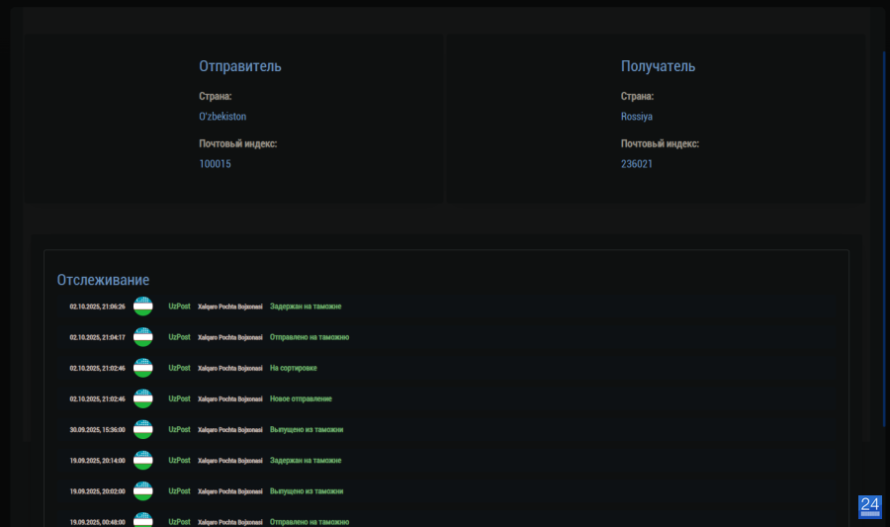Click the flag in the 'Новое отправление' row
The image size is (890, 527).
143,398
